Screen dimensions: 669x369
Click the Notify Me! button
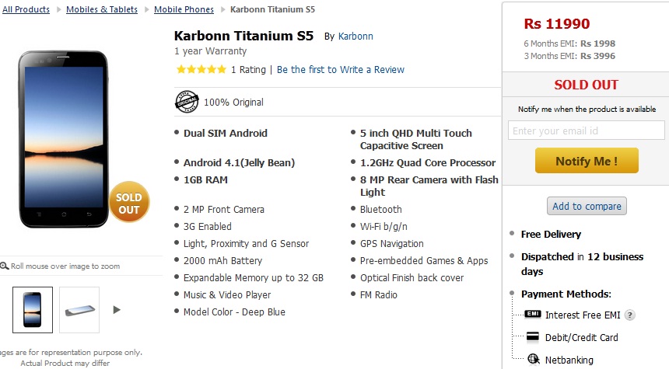[x=587, y=161]
